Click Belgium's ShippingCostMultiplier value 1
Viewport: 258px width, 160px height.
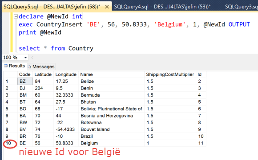pyautogui.click(x=170, y=143)
